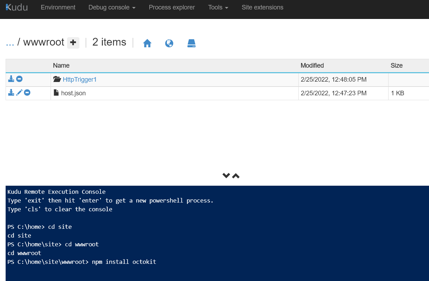This screenshot has height=281, width=429.
Task: Collapse file pane with down chevron
Action: 226,176
